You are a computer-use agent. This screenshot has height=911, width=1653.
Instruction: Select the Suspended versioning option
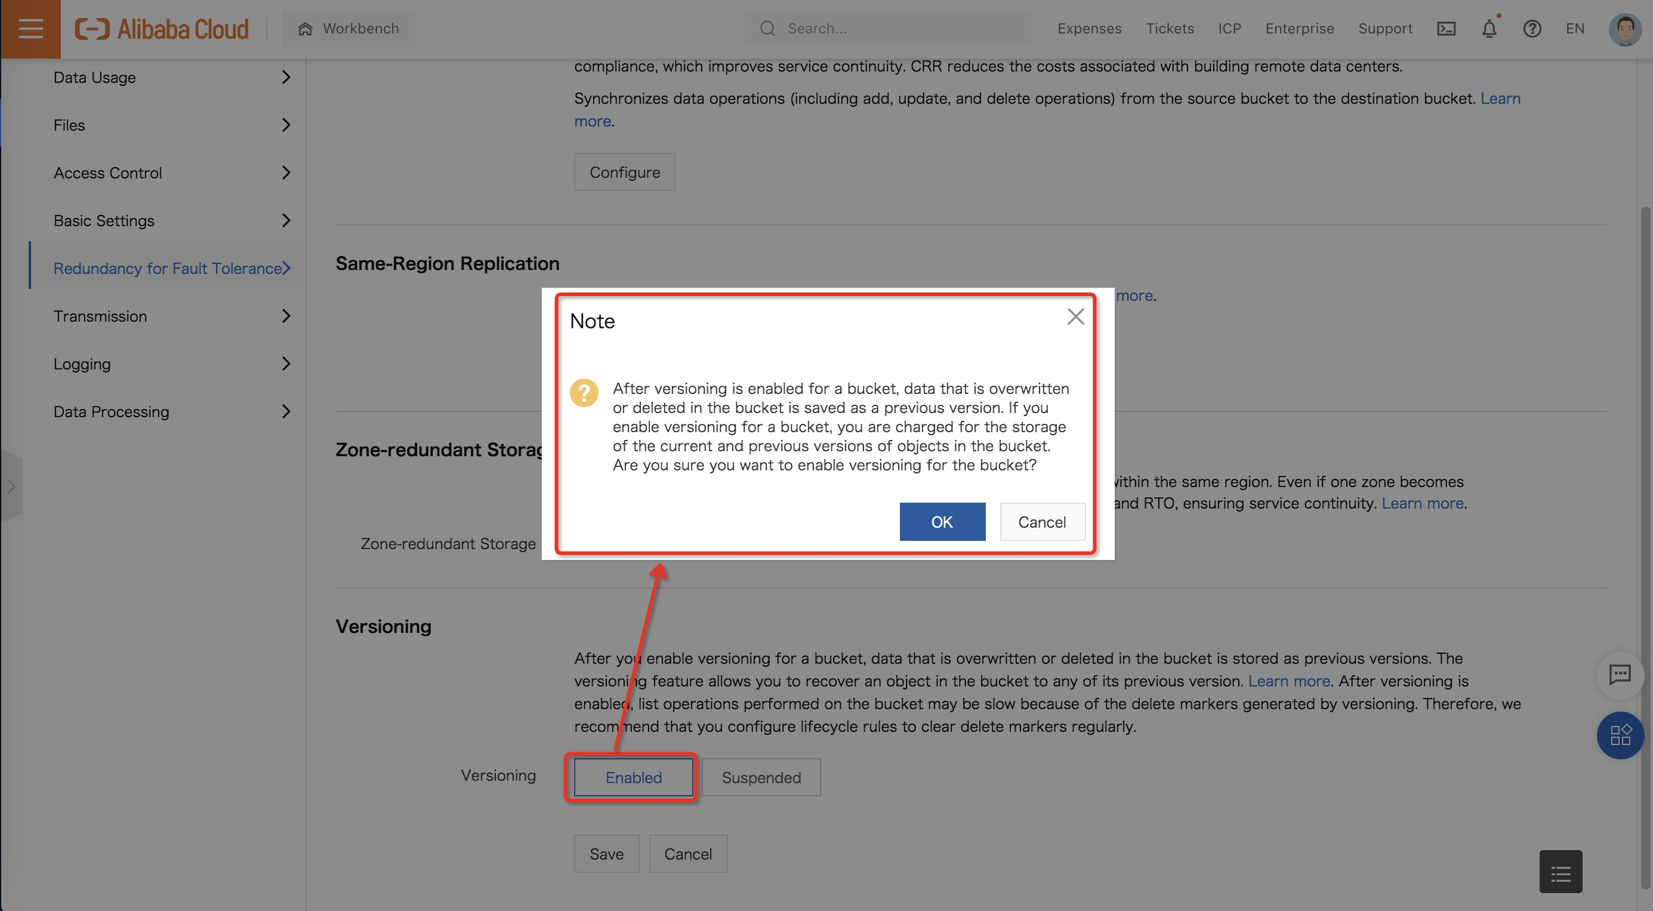pos(761,777)
